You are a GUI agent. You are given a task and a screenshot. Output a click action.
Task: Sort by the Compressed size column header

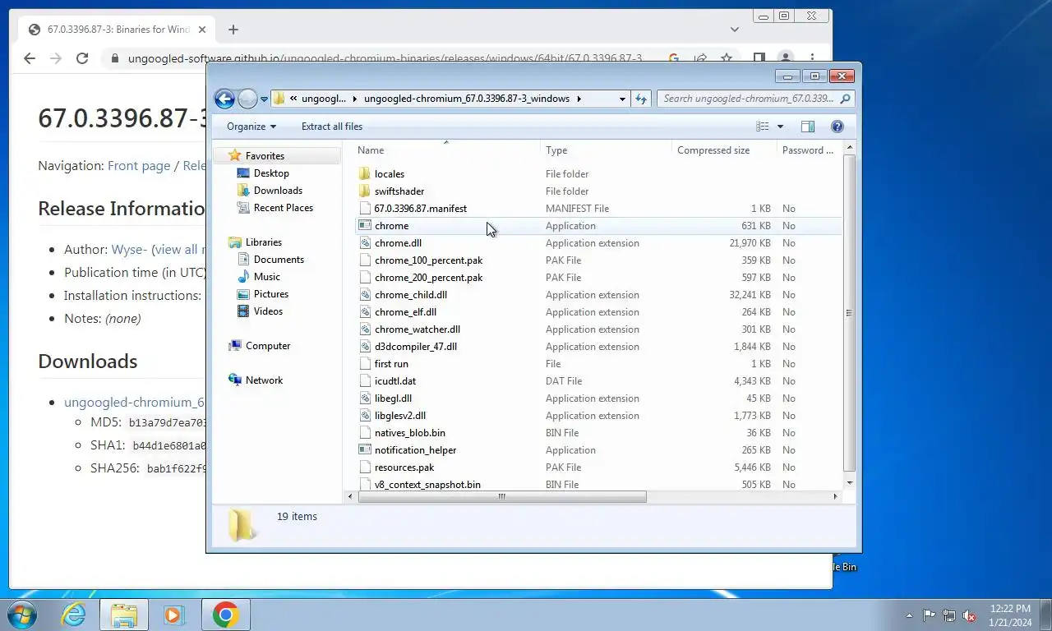tap(724, 150)
